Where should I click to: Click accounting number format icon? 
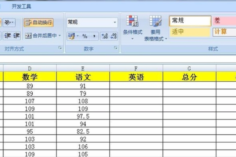[72, 36]
